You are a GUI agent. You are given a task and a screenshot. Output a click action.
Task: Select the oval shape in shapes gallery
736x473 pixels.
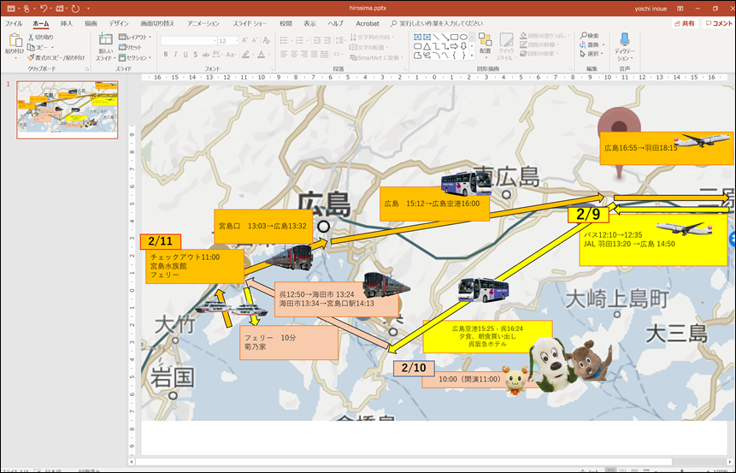[x=463, y=37]
